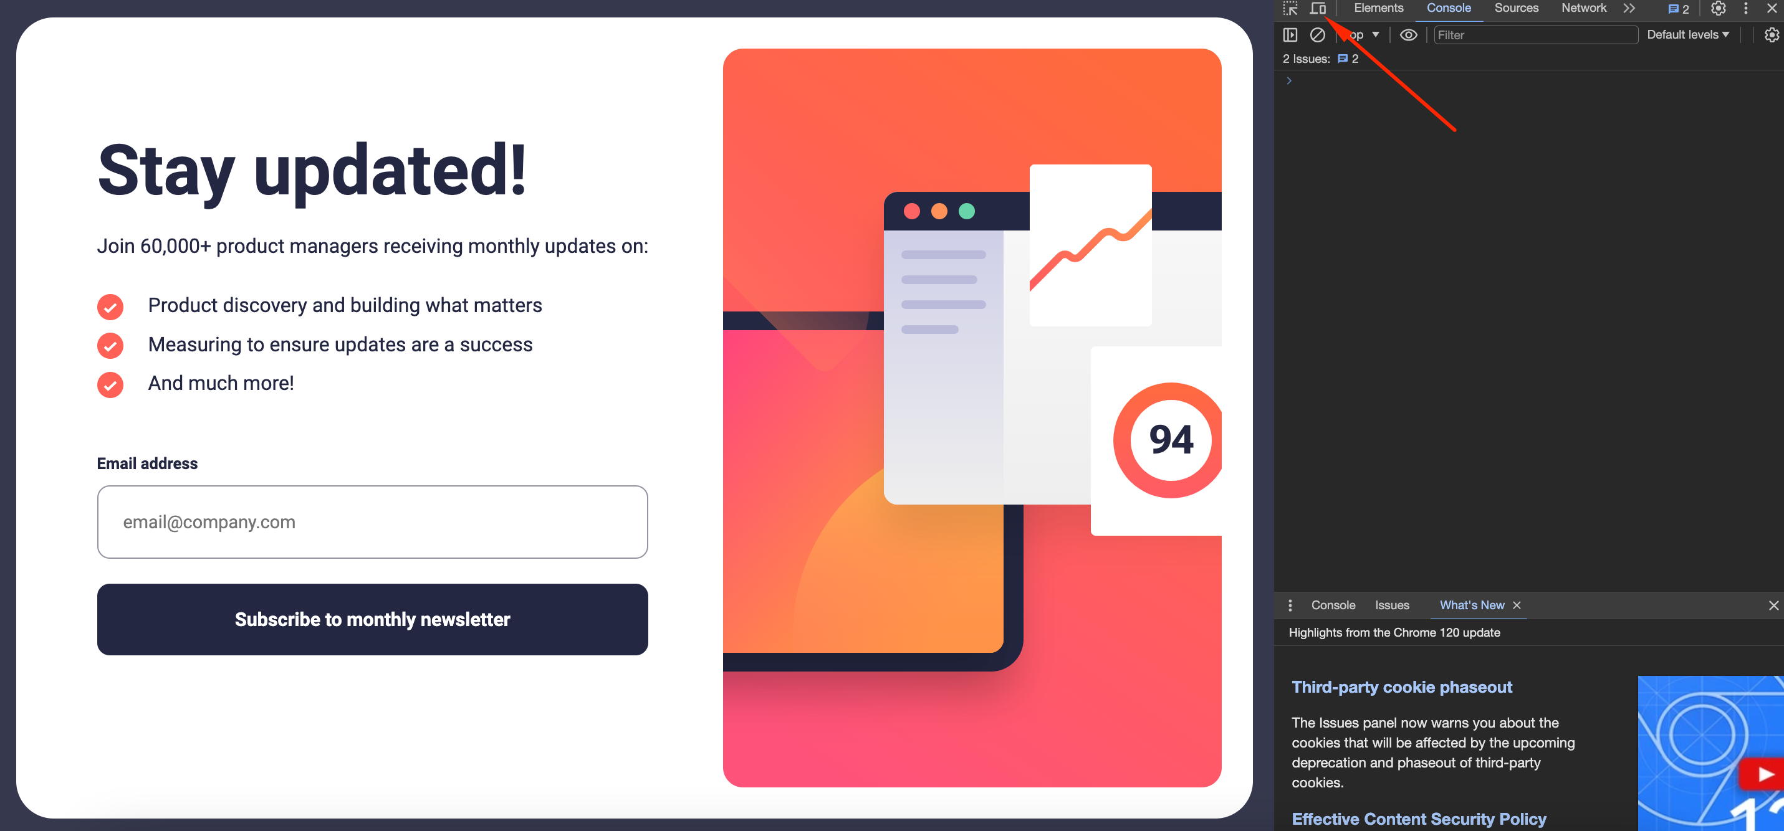Click the email address input field
Image resolution: width=1784 pixels, height=831 pixels.
point(373,521)
